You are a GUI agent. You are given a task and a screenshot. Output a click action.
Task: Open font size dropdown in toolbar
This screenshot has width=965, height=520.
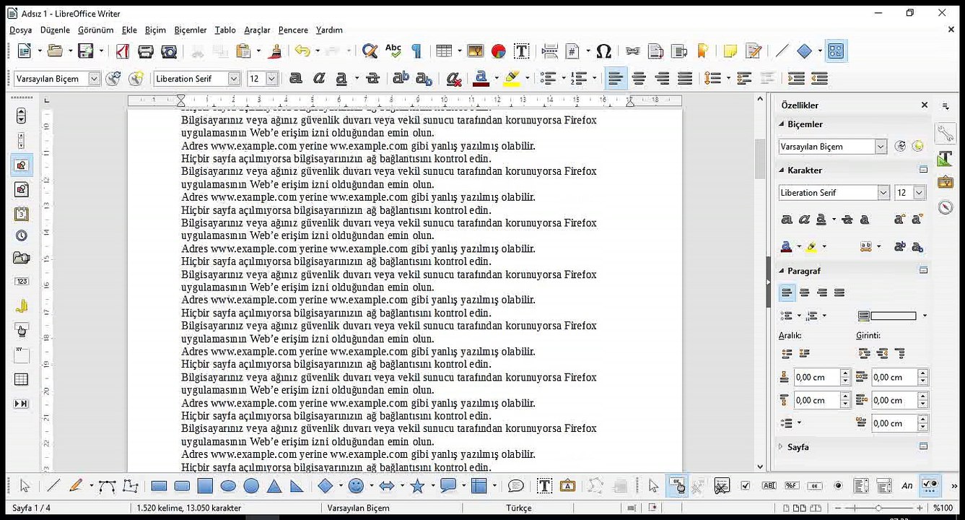(272, 78)
